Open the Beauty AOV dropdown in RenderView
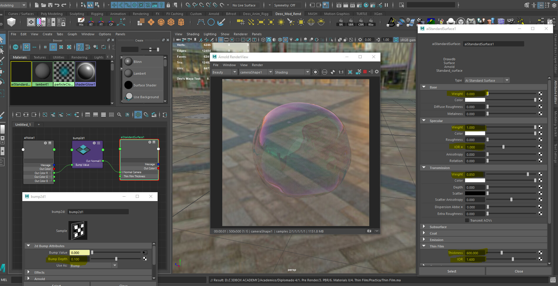 pyautogui.click(x=234, y=72)
